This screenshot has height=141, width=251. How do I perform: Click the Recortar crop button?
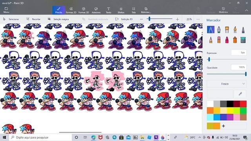click(33, 19)
